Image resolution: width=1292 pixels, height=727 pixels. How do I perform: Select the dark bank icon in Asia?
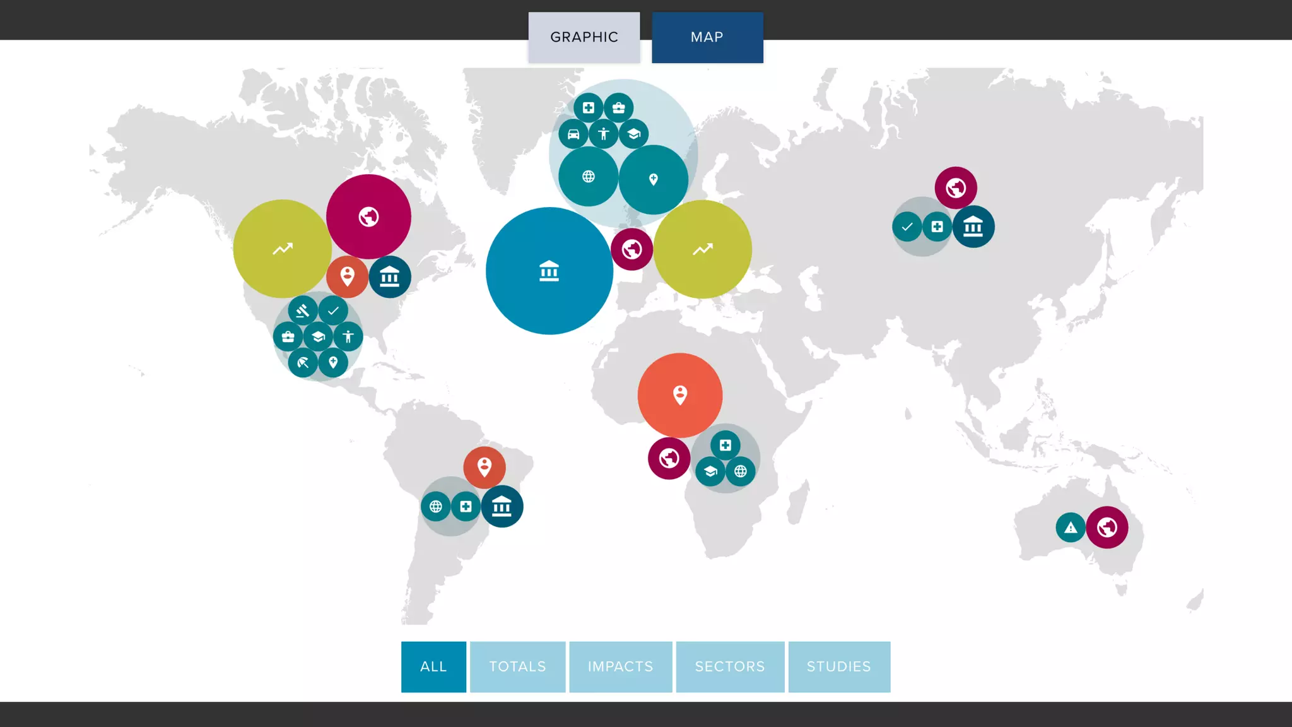point(973,227)
